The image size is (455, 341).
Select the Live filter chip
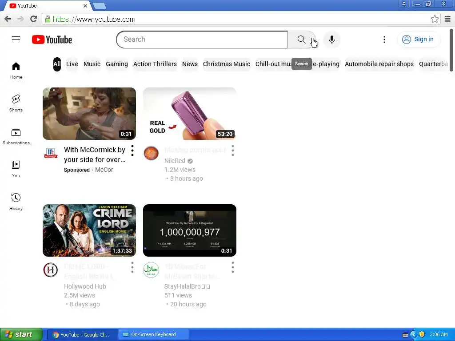coord(72,64)
